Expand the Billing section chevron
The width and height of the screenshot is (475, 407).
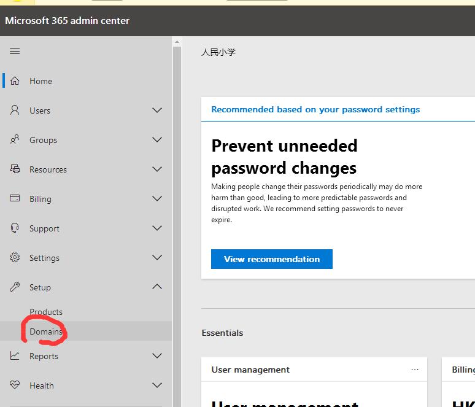pyautogui.click(x=157, y=198)
